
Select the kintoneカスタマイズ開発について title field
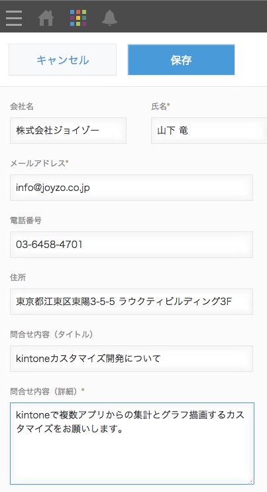[x=131, y=359]
